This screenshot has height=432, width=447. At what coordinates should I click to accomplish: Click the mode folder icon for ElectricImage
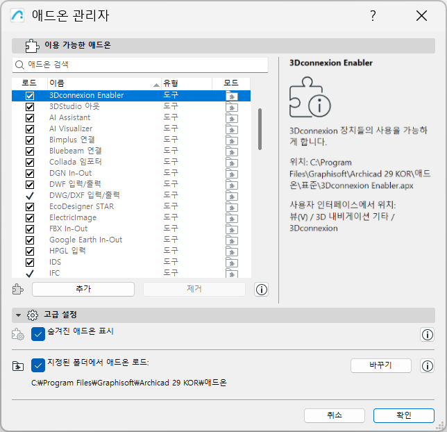tap(232, 218)
